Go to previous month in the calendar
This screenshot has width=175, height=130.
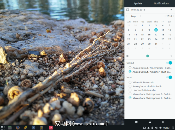126,16
